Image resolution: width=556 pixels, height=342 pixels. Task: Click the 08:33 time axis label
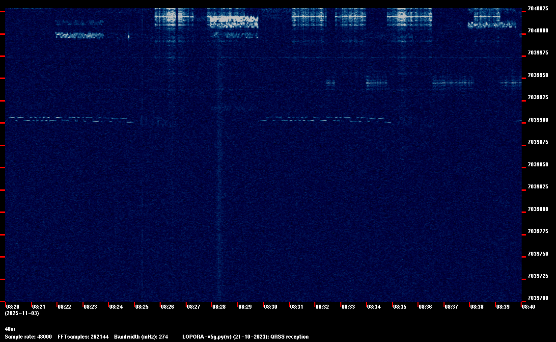(x=348, y=307)
